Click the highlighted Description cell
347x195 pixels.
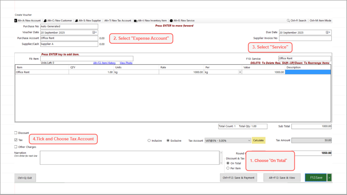point(308,72)
